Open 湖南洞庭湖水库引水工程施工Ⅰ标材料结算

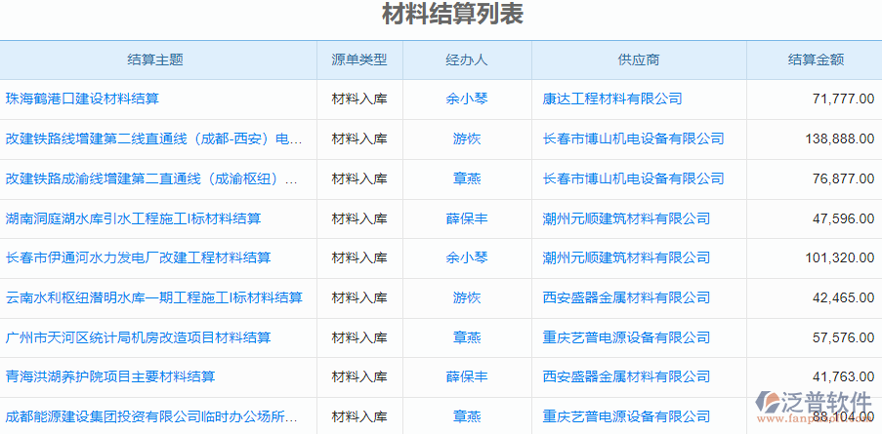pyautogui.click(x=133, y=218)
